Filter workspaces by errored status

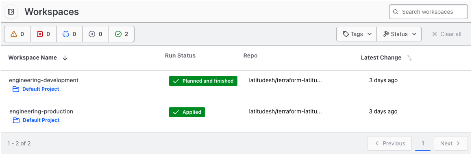click(x=44, y=34)
